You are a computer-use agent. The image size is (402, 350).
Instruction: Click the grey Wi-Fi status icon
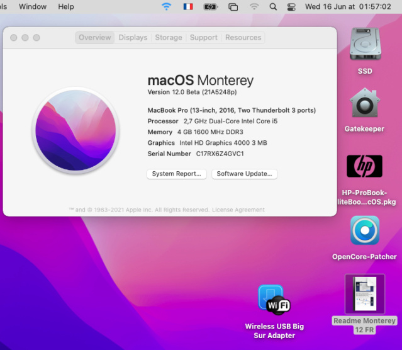[x=254, y=6]
